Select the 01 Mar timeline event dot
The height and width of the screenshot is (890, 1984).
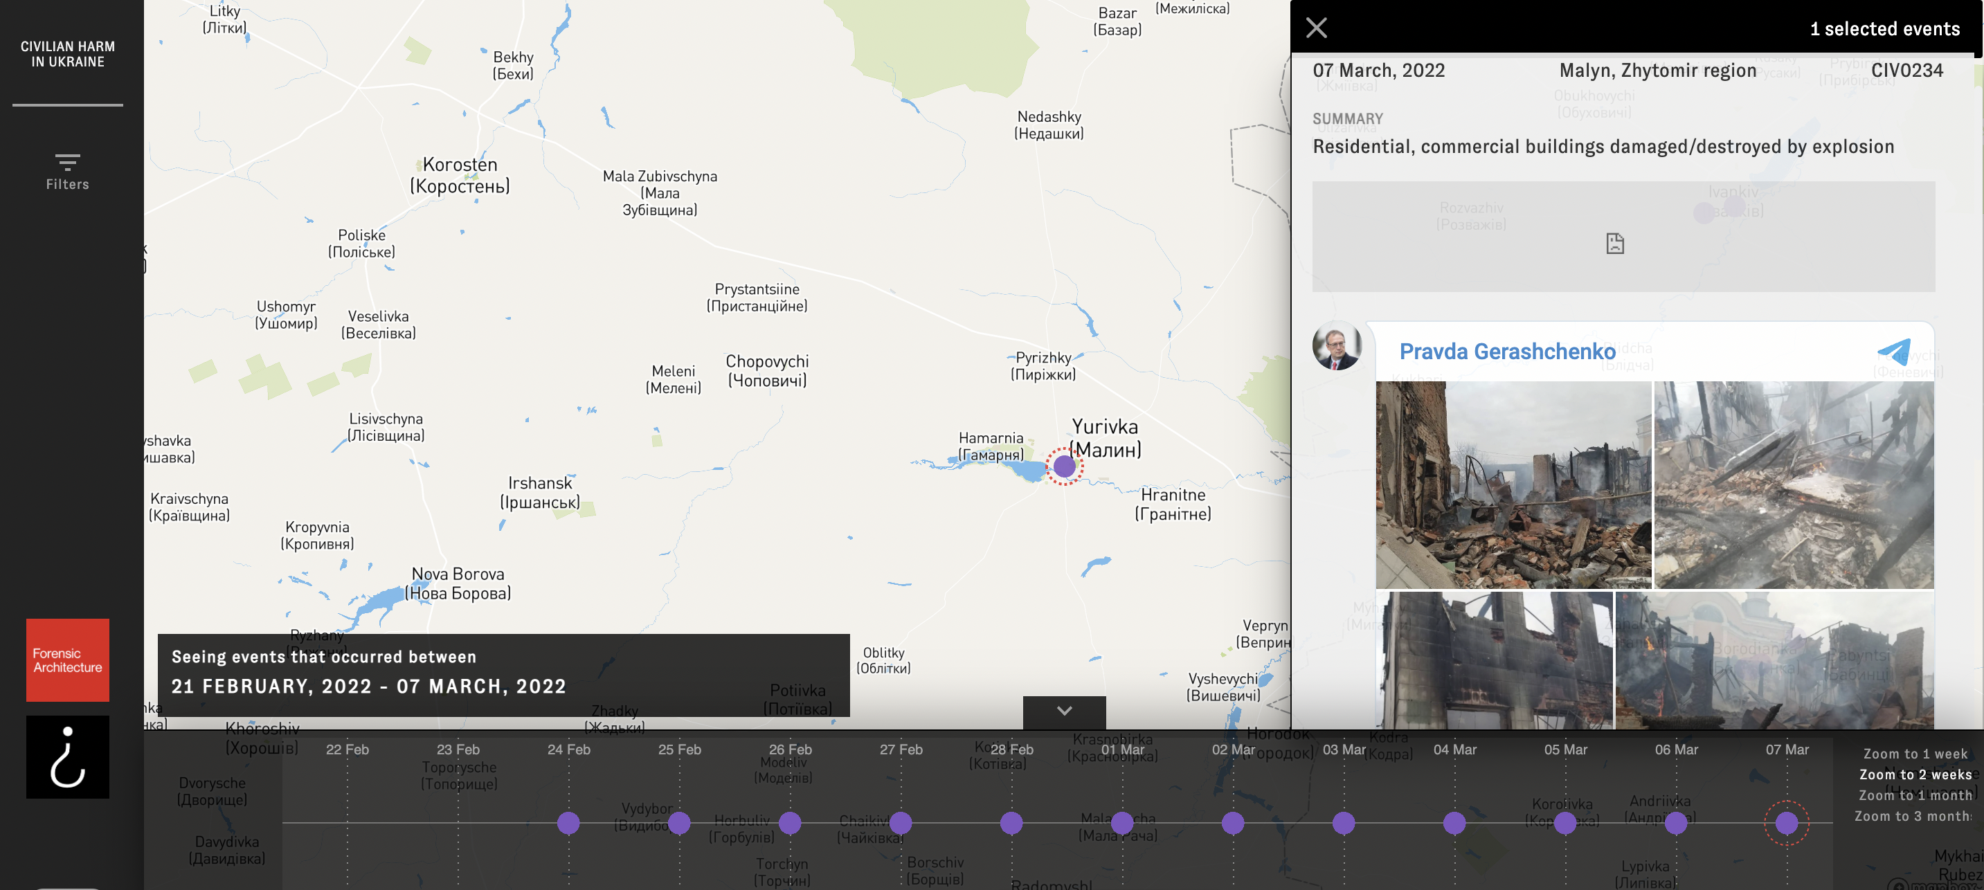click(x=1122, y=823)
